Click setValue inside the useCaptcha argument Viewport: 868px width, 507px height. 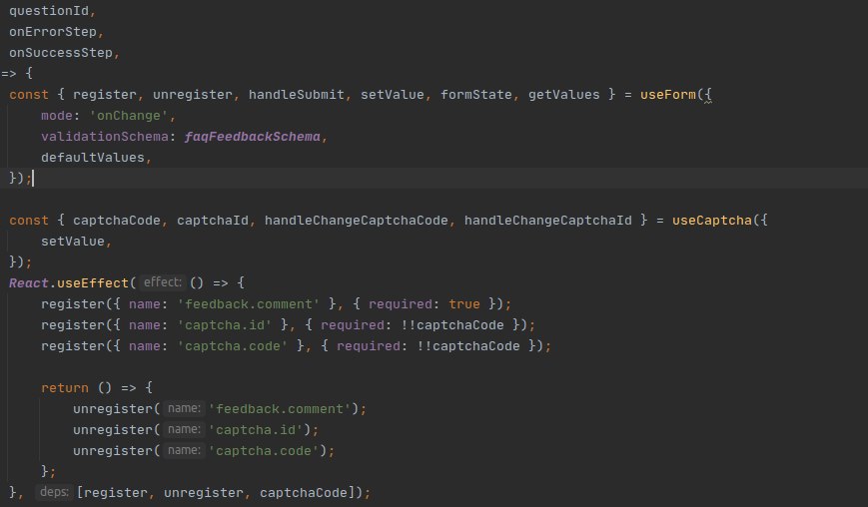click(73, 242)
